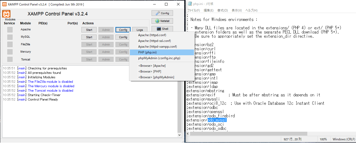Open the Notepad ファイル(F) menu
The height and width of the screenshot is (144, 356).
tap(193, 10)
